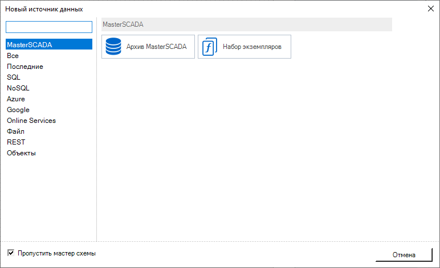
Task: Click the Отмена button
Action: [404, 255]
